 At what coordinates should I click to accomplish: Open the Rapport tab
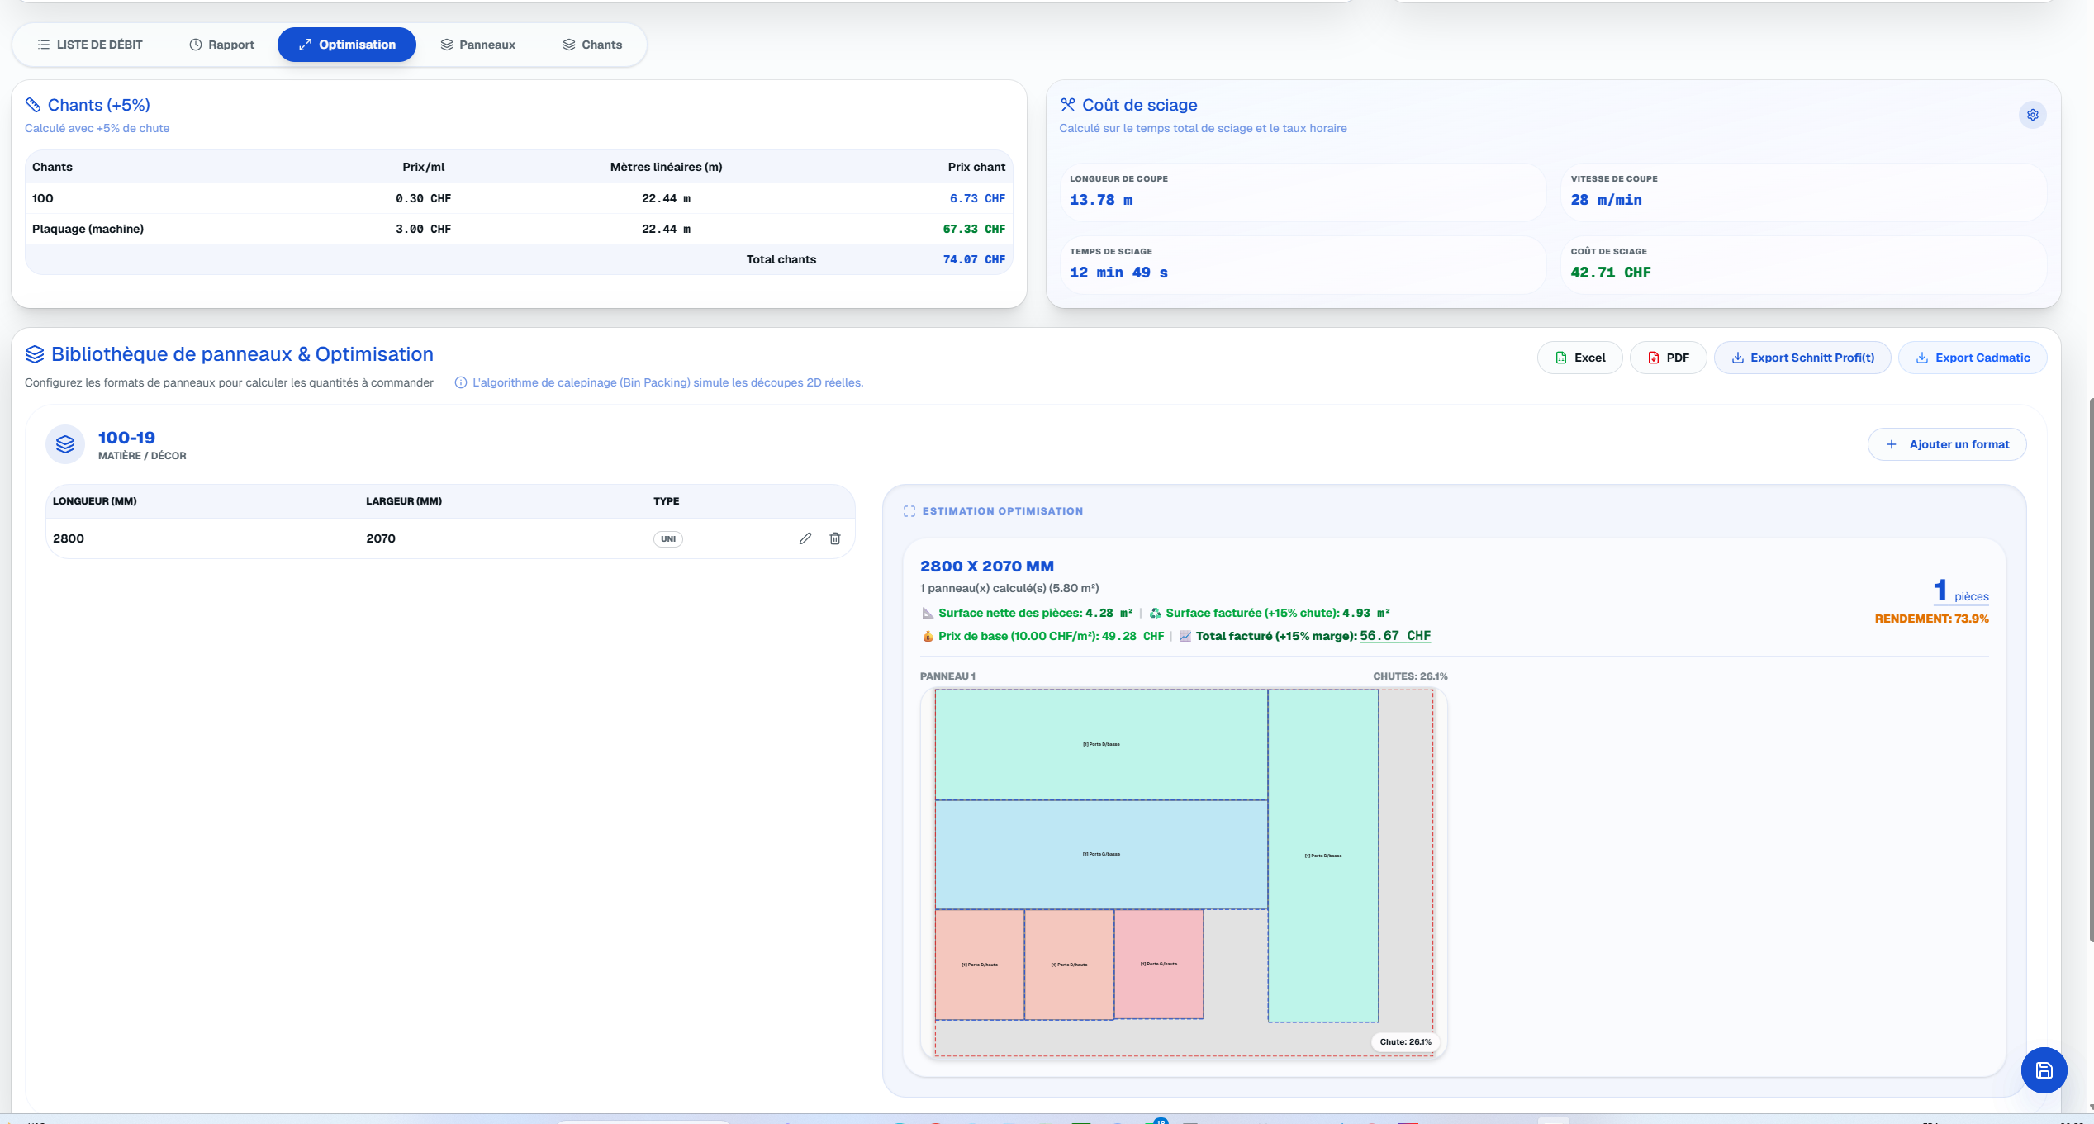(x=222, y=45)
